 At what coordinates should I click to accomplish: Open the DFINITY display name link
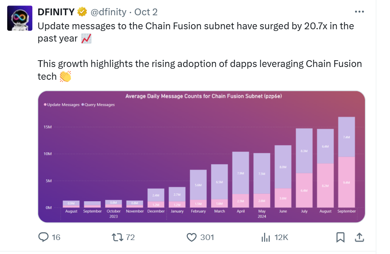click(x=56, y=12)
